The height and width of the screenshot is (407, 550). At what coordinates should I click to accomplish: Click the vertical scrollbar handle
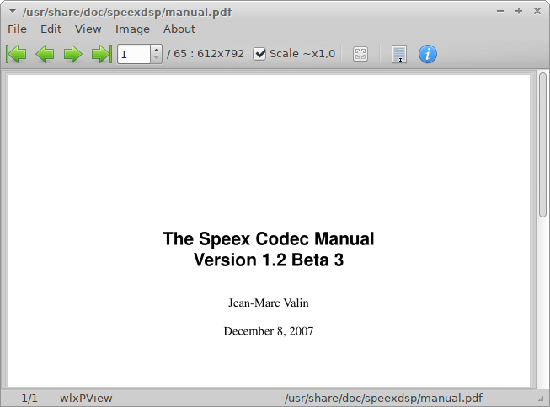tap(542, 145)
